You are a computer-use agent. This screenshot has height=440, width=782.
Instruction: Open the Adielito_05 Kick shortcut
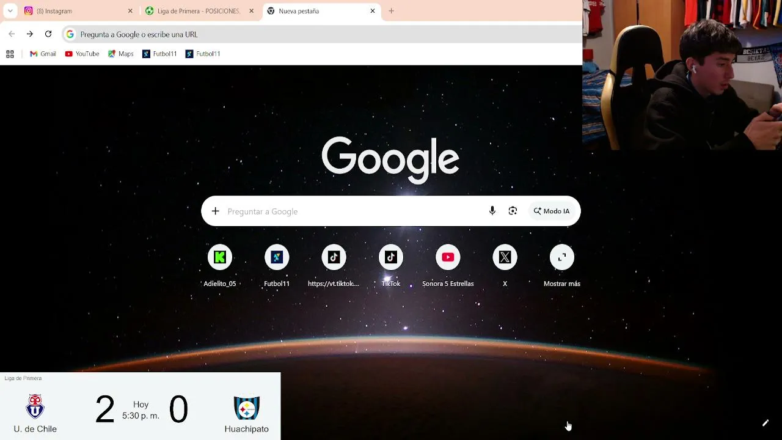pyautogui.click(x=220, y=266)
